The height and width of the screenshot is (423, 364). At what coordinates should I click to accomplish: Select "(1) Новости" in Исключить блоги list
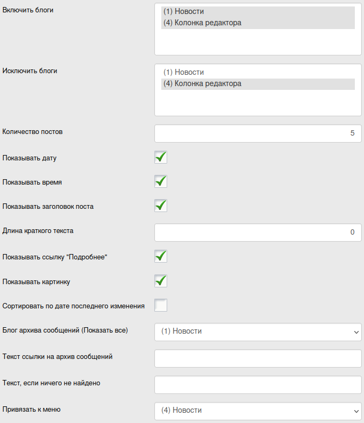coord(184,72)
